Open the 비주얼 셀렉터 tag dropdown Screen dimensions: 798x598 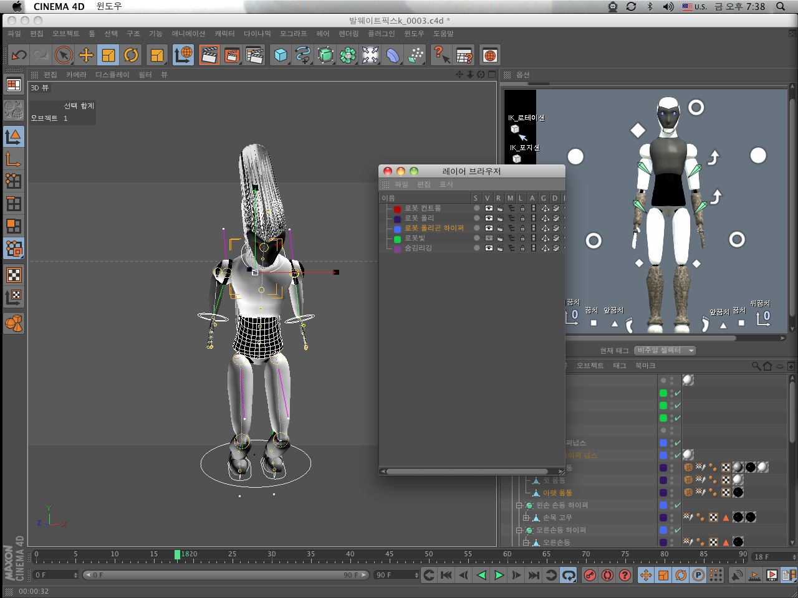(666, 350)
